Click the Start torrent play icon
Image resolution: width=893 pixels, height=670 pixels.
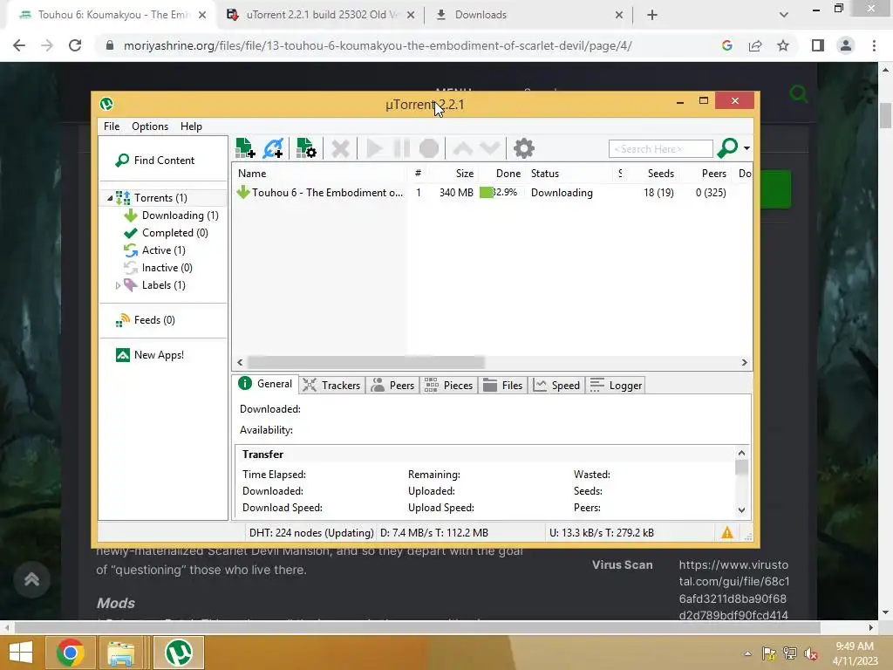coord(374,148)
